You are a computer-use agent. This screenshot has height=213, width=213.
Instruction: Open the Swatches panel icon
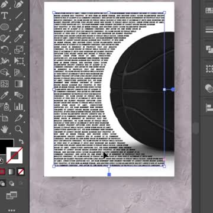(x=209, y=11)
